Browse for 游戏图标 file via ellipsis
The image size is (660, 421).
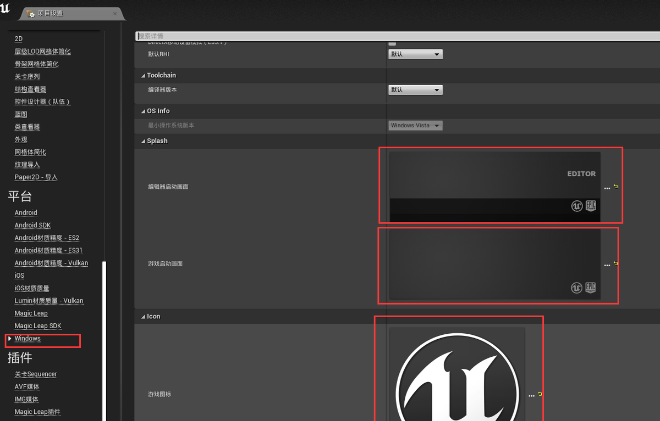pyautogui.click(x=531, y=396)
